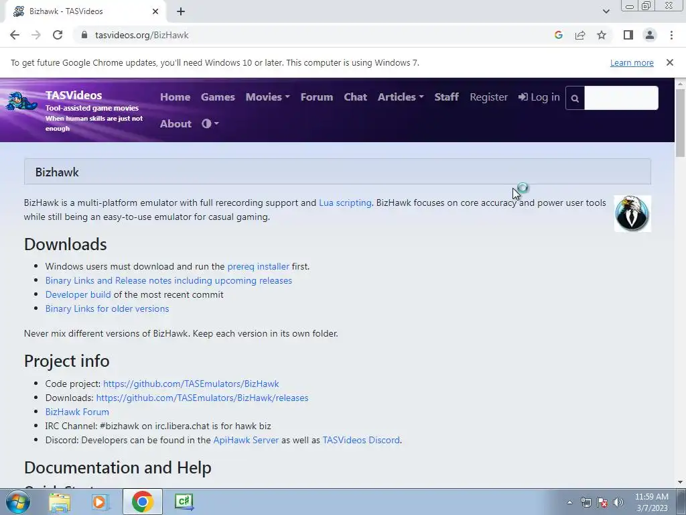Screen dimensions: 686x515
Task: Click the page scrollbar thumb
Action: pos(681,123)
